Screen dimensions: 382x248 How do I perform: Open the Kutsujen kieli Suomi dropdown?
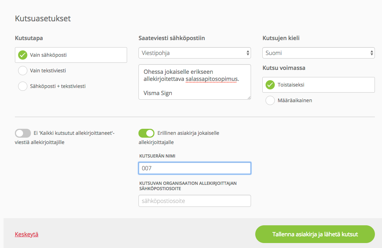point(318,53)
